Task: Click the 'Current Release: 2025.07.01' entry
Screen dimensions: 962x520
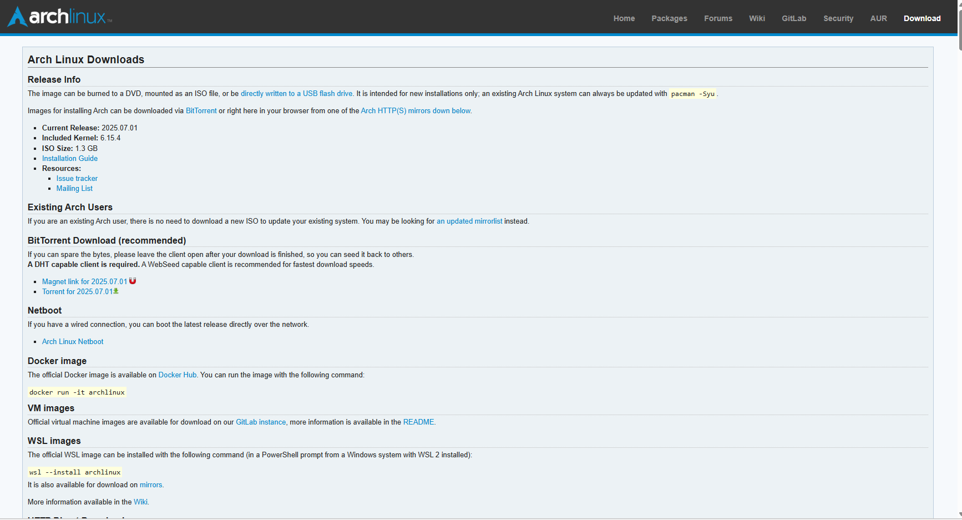Action: tap(90, 128)
